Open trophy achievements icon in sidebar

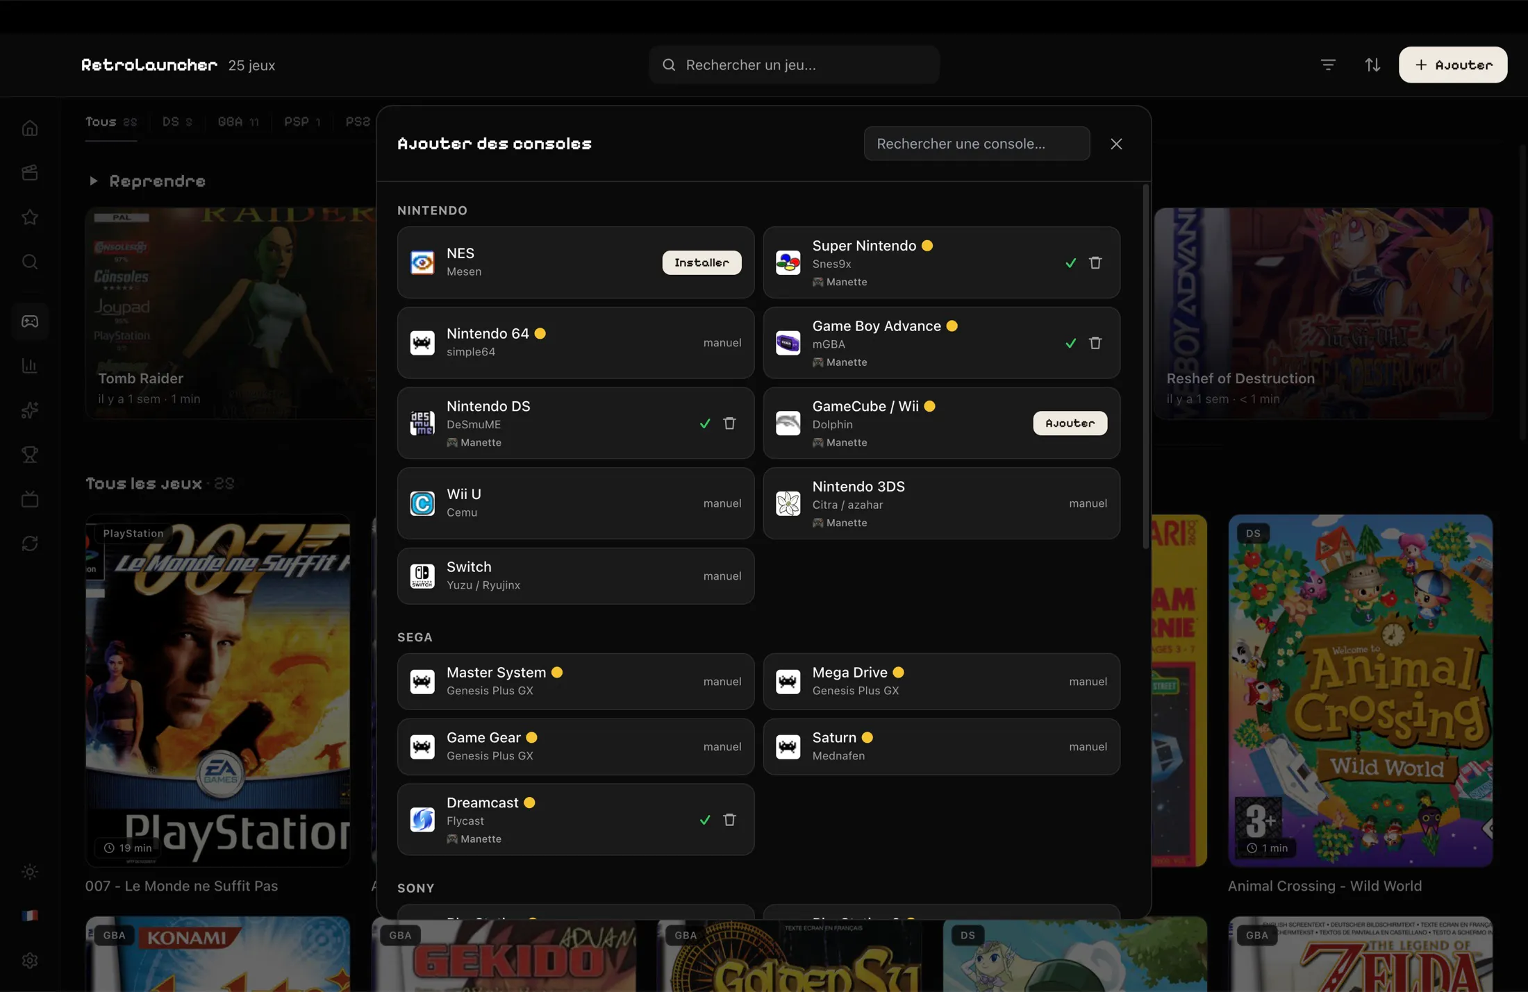click(x=29, y=455)
